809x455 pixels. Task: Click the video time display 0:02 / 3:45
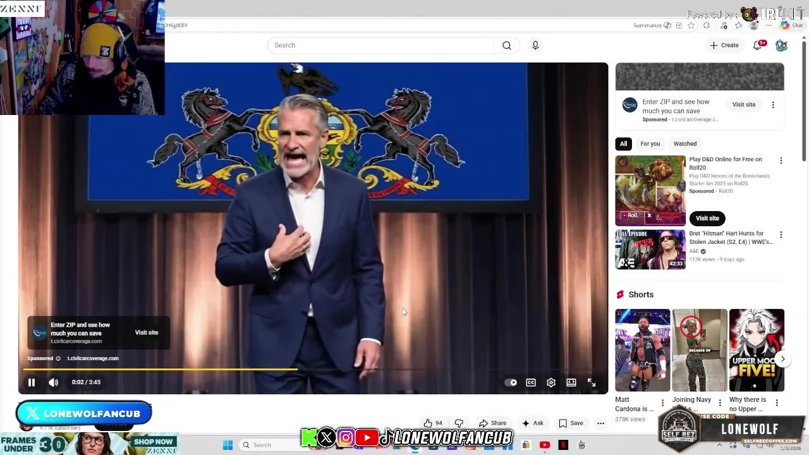point(86,382)
